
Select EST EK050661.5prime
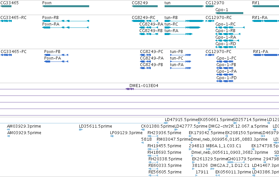pyautogui.click(x=199, y=123)
